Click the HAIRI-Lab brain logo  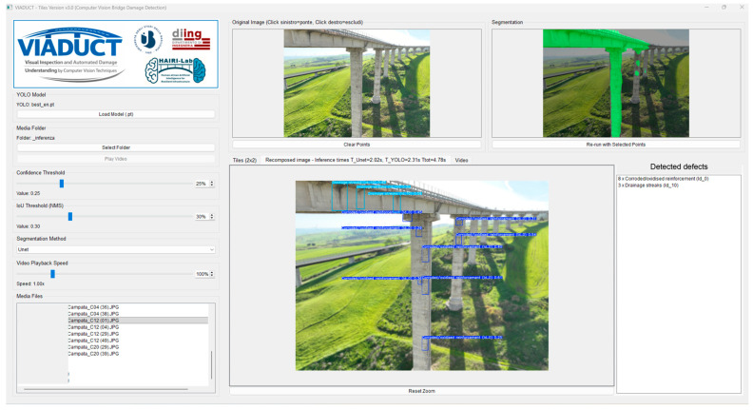pyautogui.click(x=175, y=70)
